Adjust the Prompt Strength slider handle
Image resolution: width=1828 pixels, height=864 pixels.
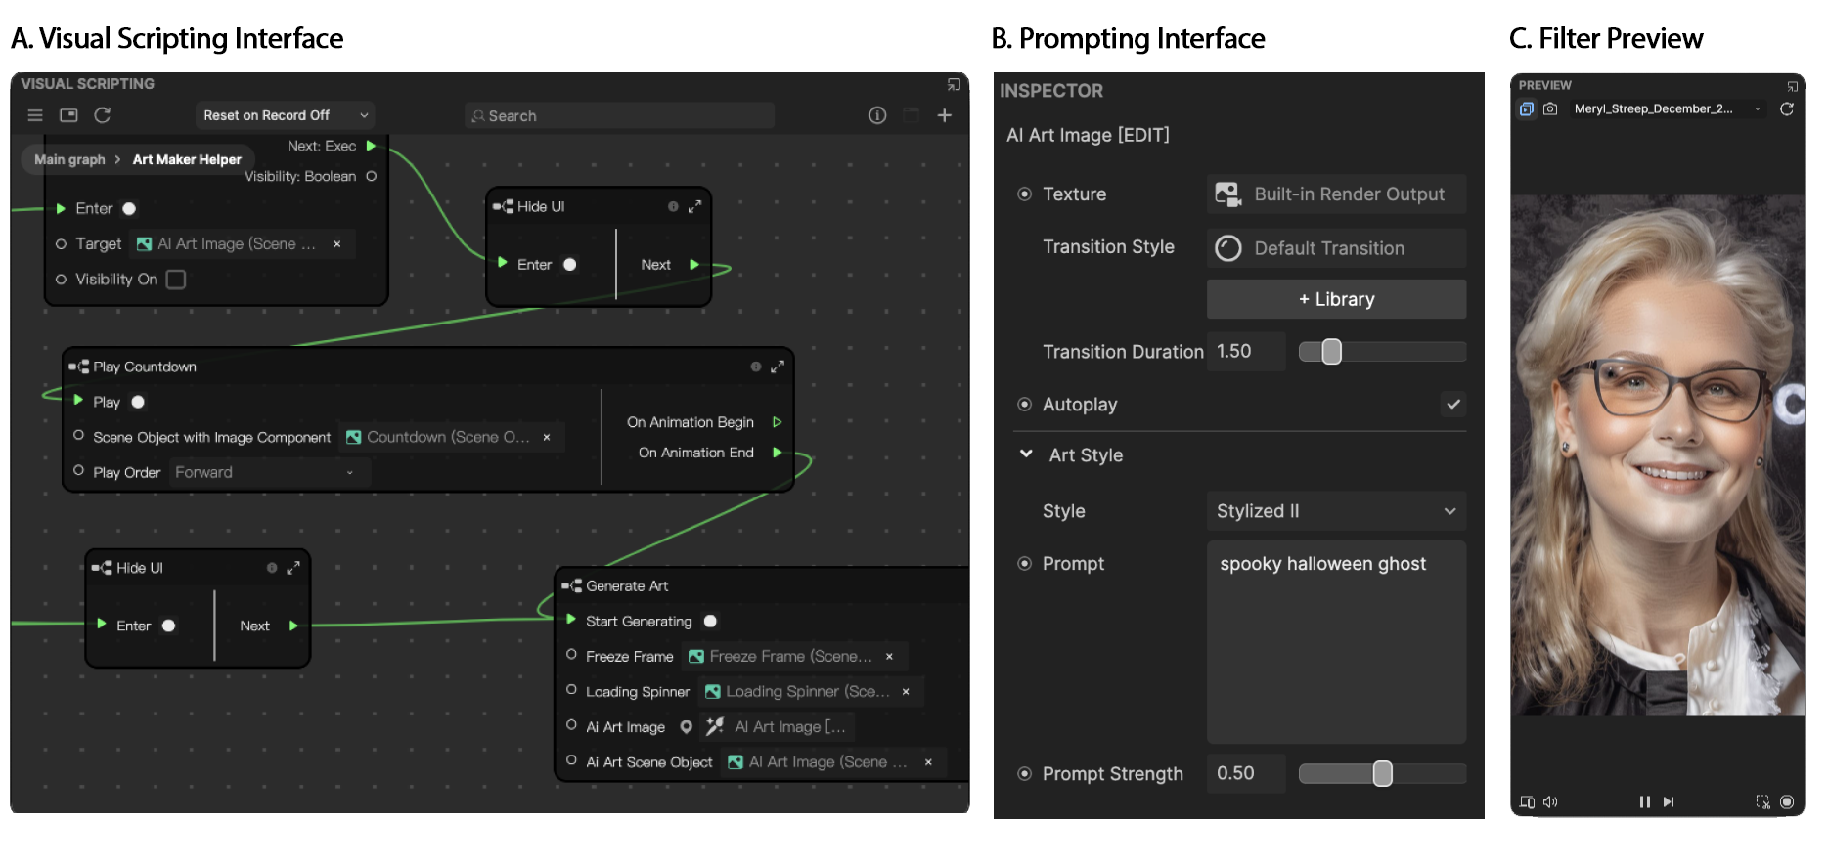coord(1382,773)
